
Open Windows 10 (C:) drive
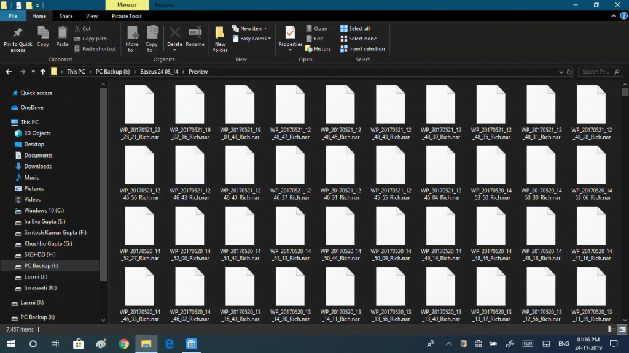pyautogui.click(x=39, y=211)
